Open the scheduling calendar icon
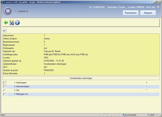162x117 pixels. [x=12, y=23]
